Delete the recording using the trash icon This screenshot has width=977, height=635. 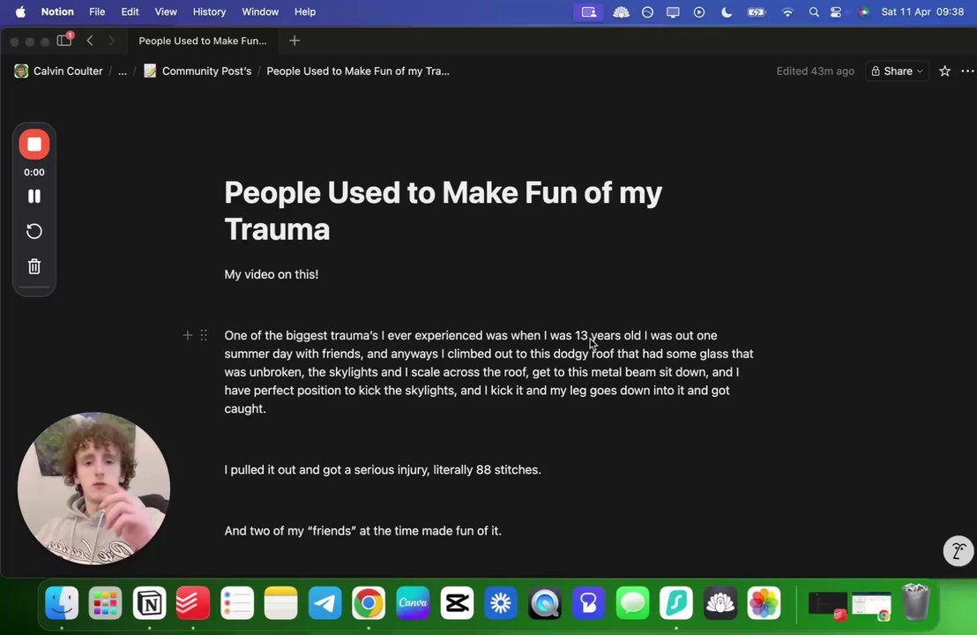pos(34,266)
